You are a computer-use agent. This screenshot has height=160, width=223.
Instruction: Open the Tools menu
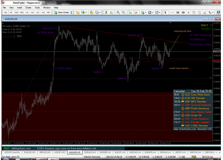(x=37, y=8)
